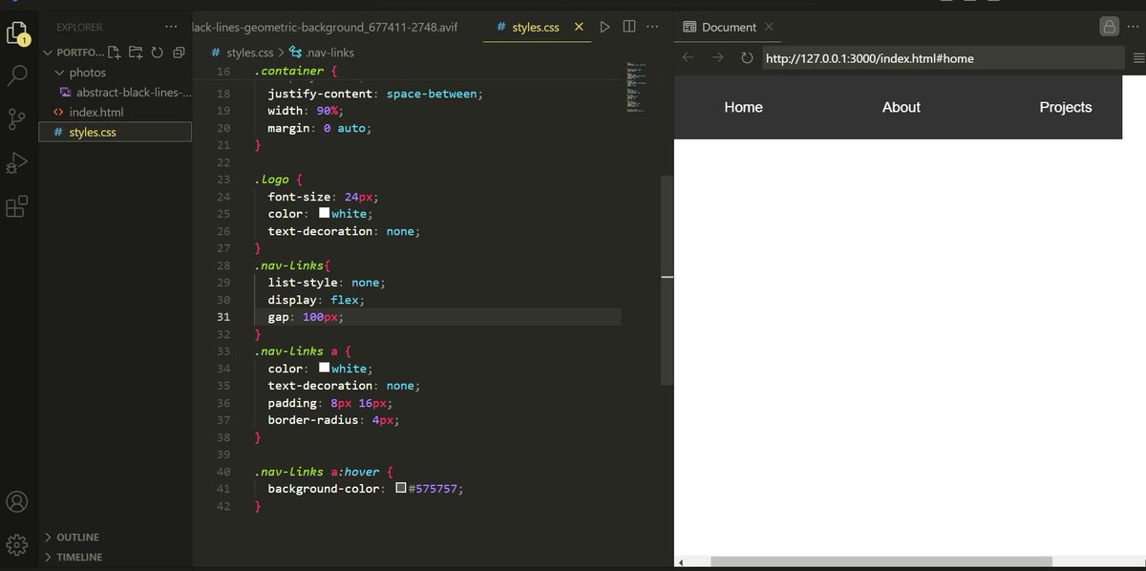Click the left arrow of preview scrollbar
1146x571 pixels.
(x=681, y=561)
